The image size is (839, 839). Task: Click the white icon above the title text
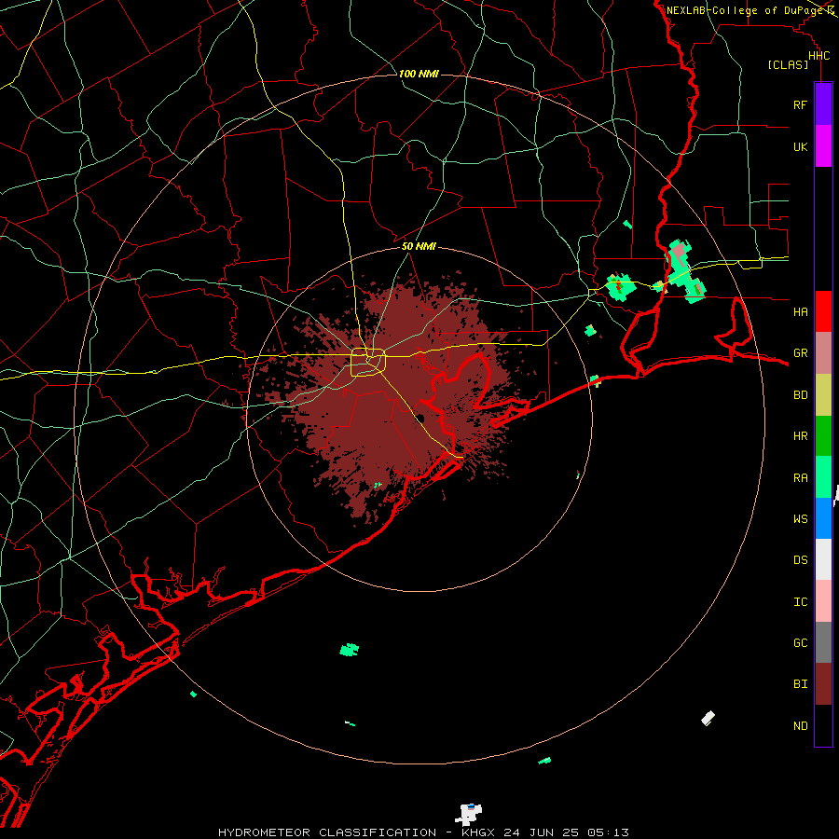(x=469, y=815)
